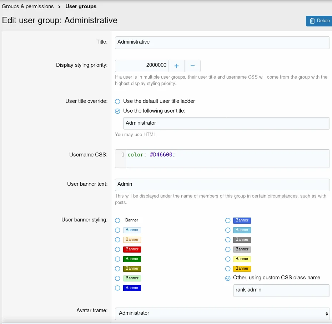The image size is (332, 324).
Task: Pick the royal blue Banner option
Action: 228,220
